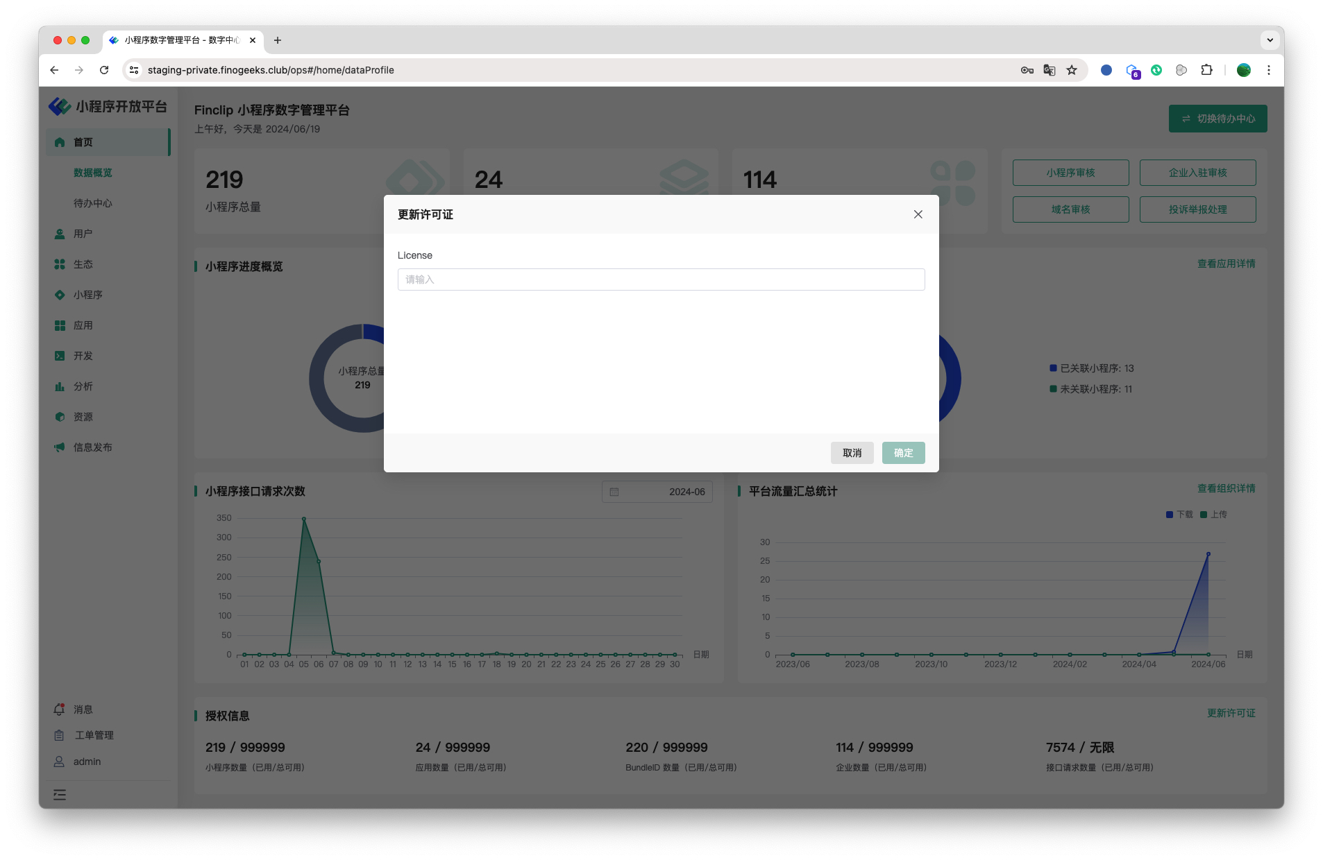The height and width of the screenshot is (860, 1323).
Task: Open the 生态 sidebar menu
Action: [x=83, y=264]
